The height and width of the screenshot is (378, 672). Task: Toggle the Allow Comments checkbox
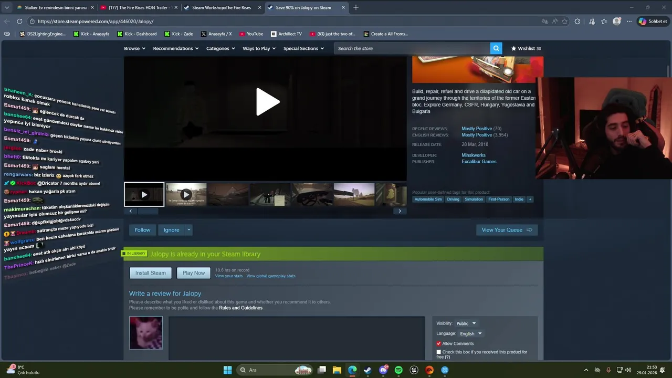(439, 344)
